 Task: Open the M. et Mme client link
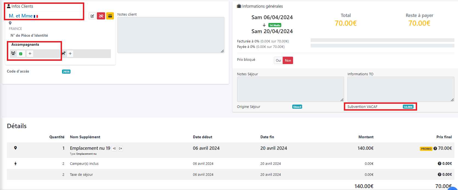tap(21, 16)
